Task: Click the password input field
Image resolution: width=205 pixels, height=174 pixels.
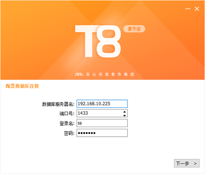Action: pyautogui.click(x=102, y=133)
